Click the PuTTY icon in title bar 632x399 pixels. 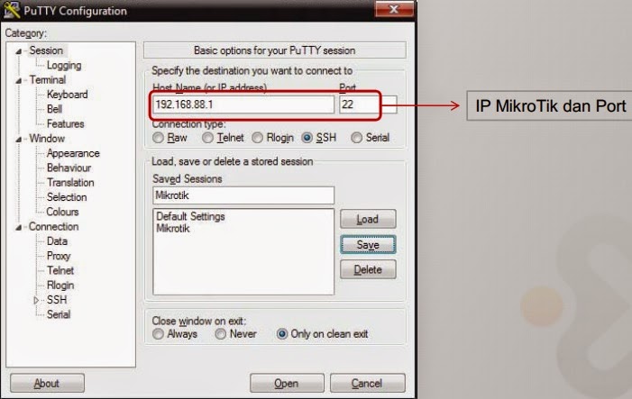click(x=11, y=10)
